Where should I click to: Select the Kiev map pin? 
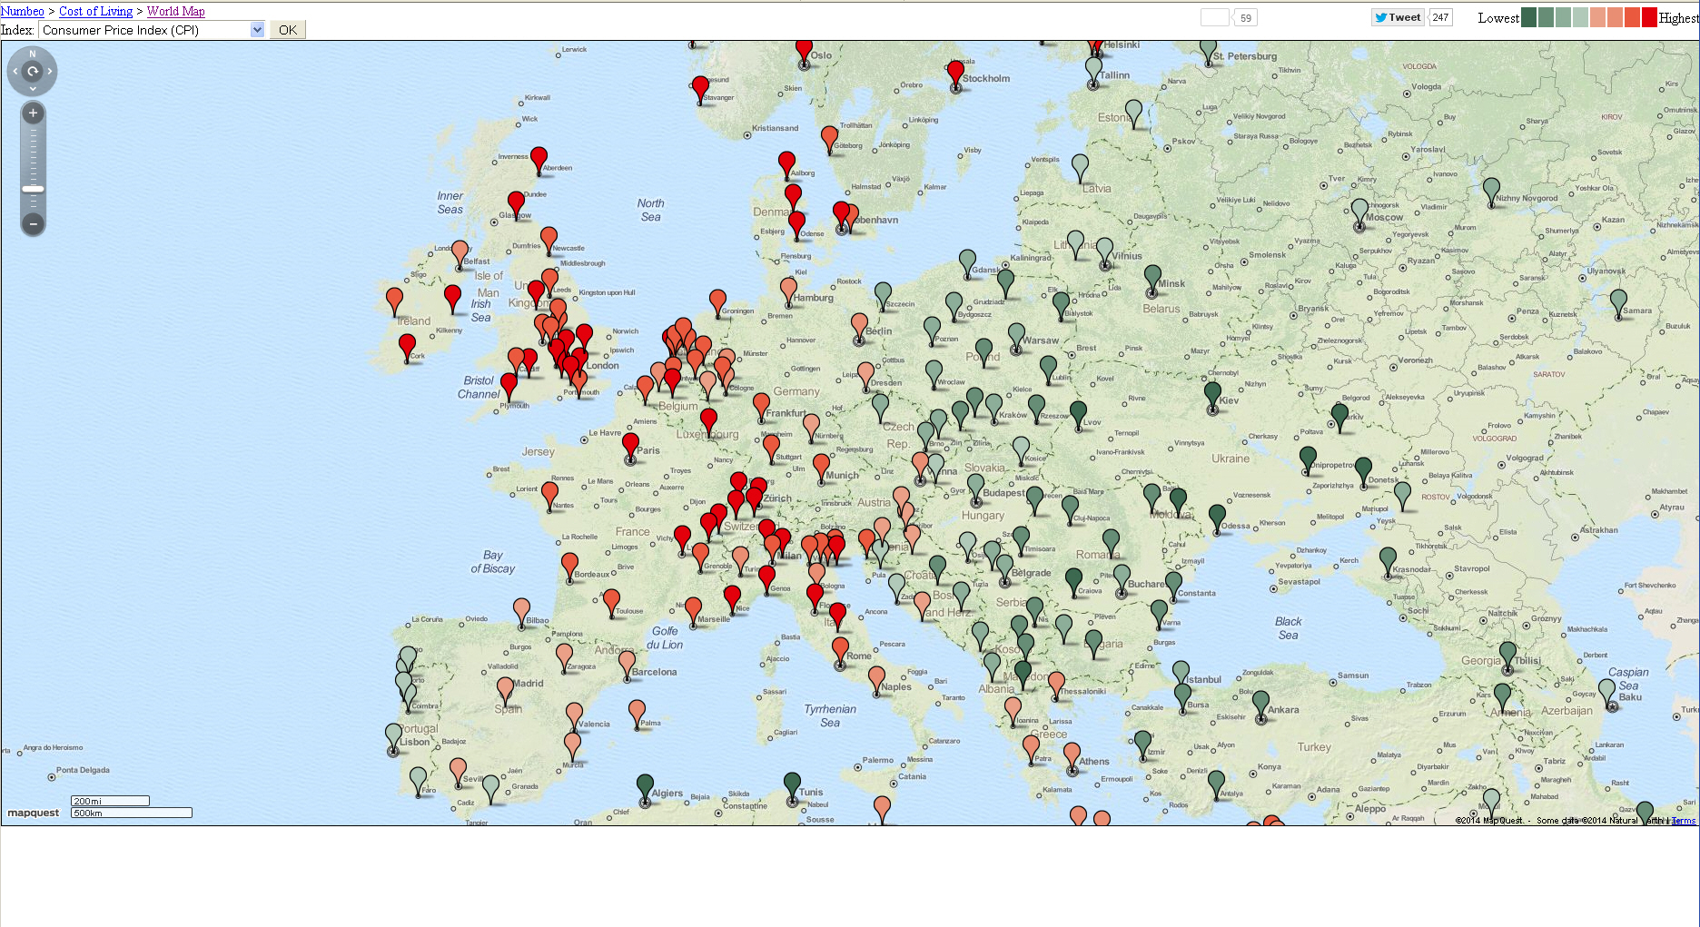tap(1212, 395)
